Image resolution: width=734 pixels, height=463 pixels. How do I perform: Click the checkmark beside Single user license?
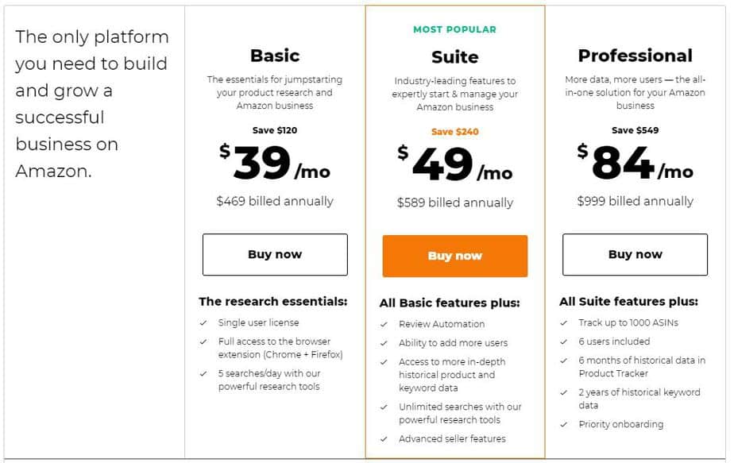click(203, 322)
